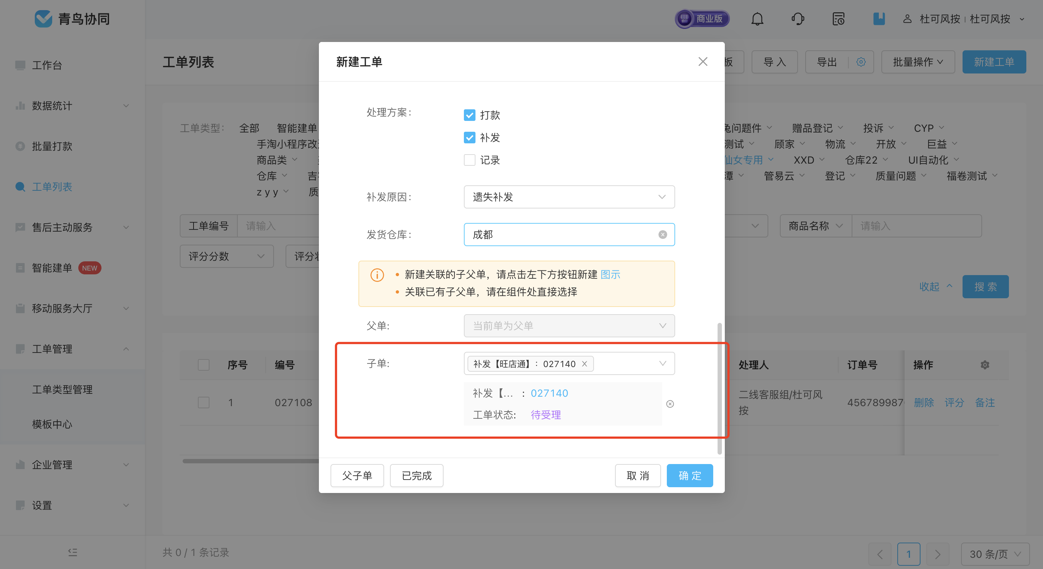
Task: Click the notification bell icon
Action: [x=757, y=19]
